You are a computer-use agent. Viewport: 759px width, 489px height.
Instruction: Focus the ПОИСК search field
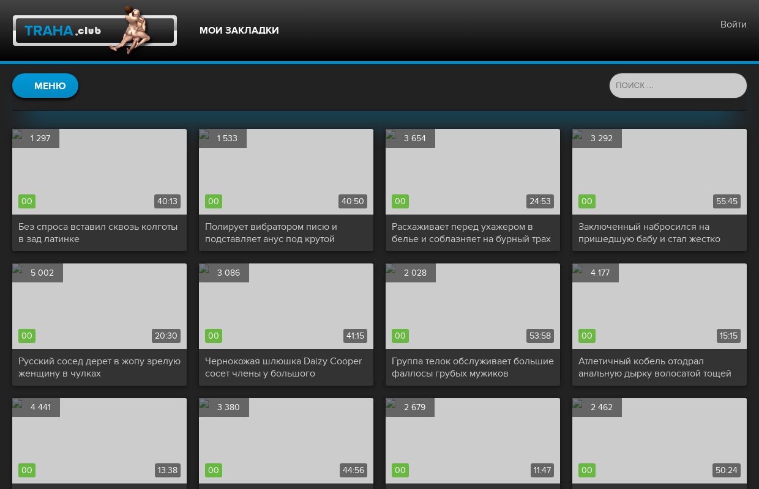678,86
